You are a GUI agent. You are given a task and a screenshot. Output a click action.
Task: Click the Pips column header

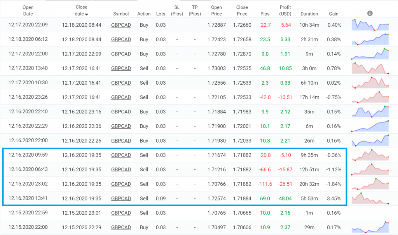click(265, 14)
